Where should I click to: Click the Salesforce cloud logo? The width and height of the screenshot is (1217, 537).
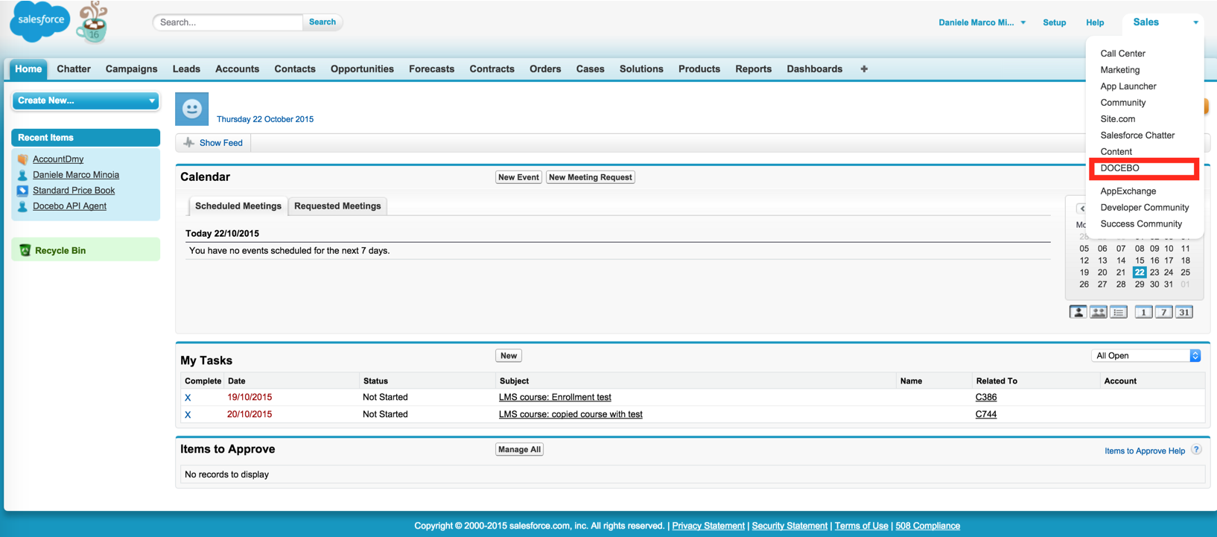tap(39, 21)
